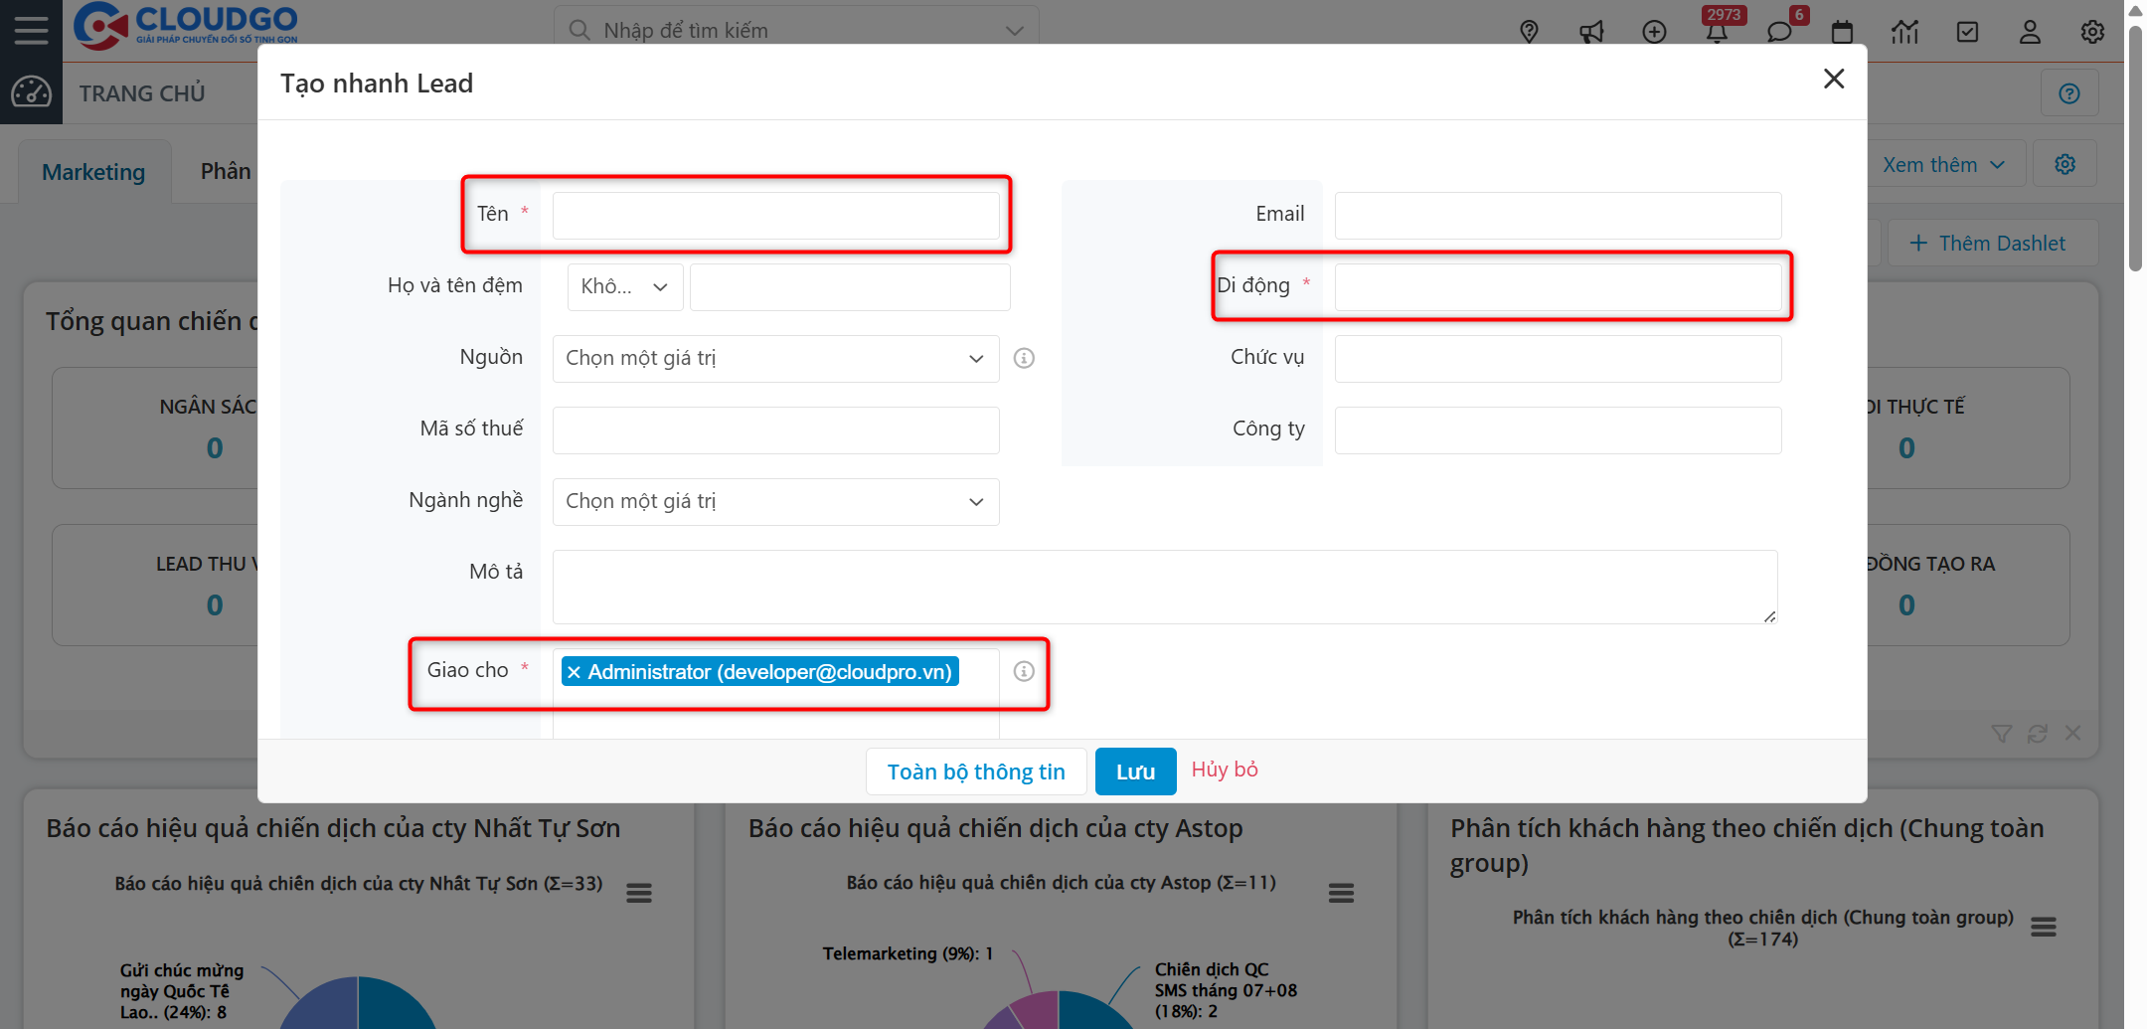The height and width of the screenshot is (1029, 2147).
Task: Open the salutation dropdown next to Họ và tên đệm
Action: pyautogui.click(x=624, y=286)
